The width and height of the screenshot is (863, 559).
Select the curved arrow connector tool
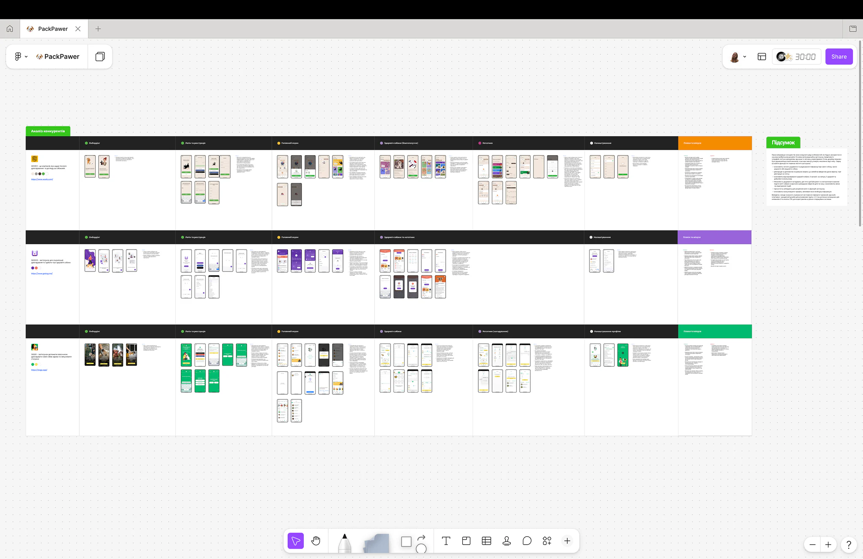[421, 538]
